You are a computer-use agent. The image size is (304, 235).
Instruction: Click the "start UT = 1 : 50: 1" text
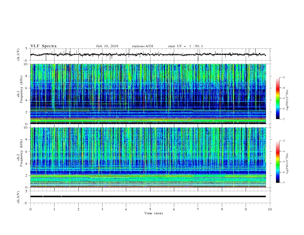pos(185,46)
